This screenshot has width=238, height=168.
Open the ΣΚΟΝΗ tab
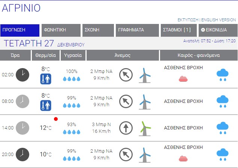tap(97, 30)
